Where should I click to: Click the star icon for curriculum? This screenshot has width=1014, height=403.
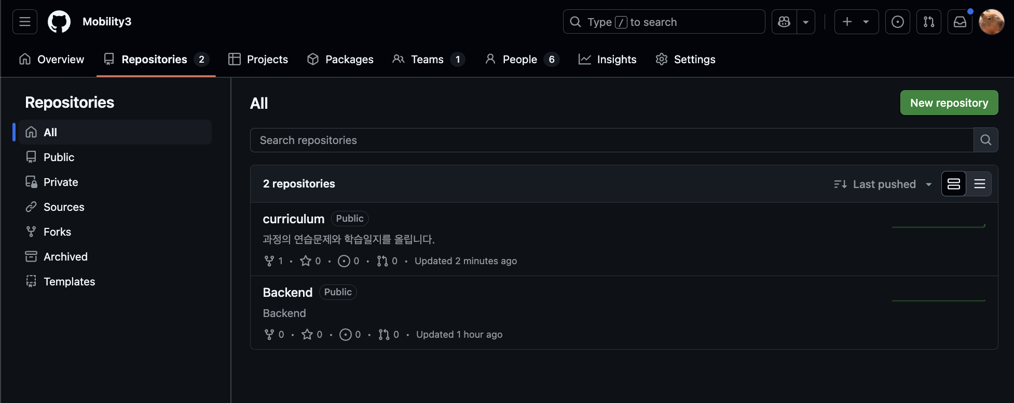(306, 261)
